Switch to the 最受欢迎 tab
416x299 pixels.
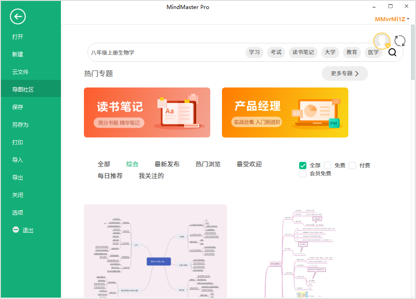click(249, 164)
